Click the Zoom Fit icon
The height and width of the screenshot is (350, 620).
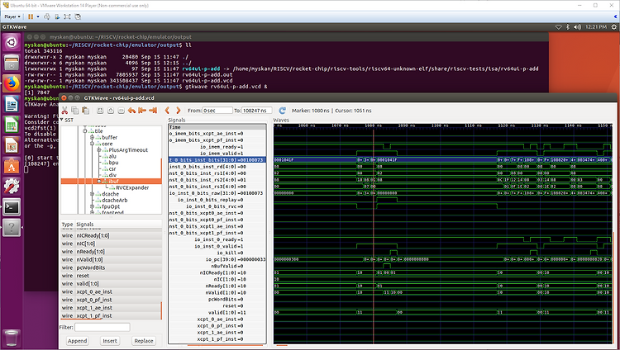pyautogui.click(x=100, y=111)
